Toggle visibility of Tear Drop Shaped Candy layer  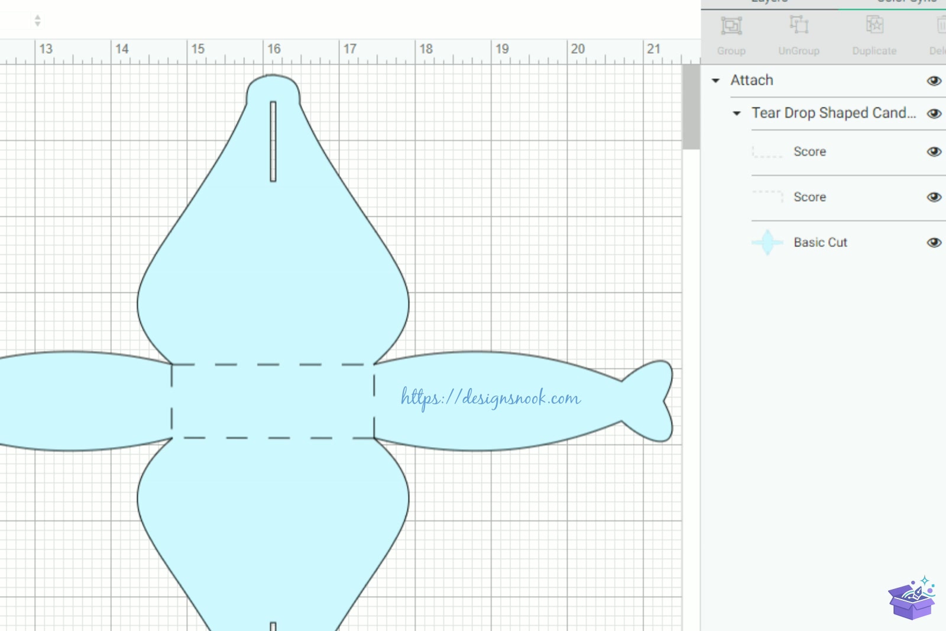click(x=934, y=114)
